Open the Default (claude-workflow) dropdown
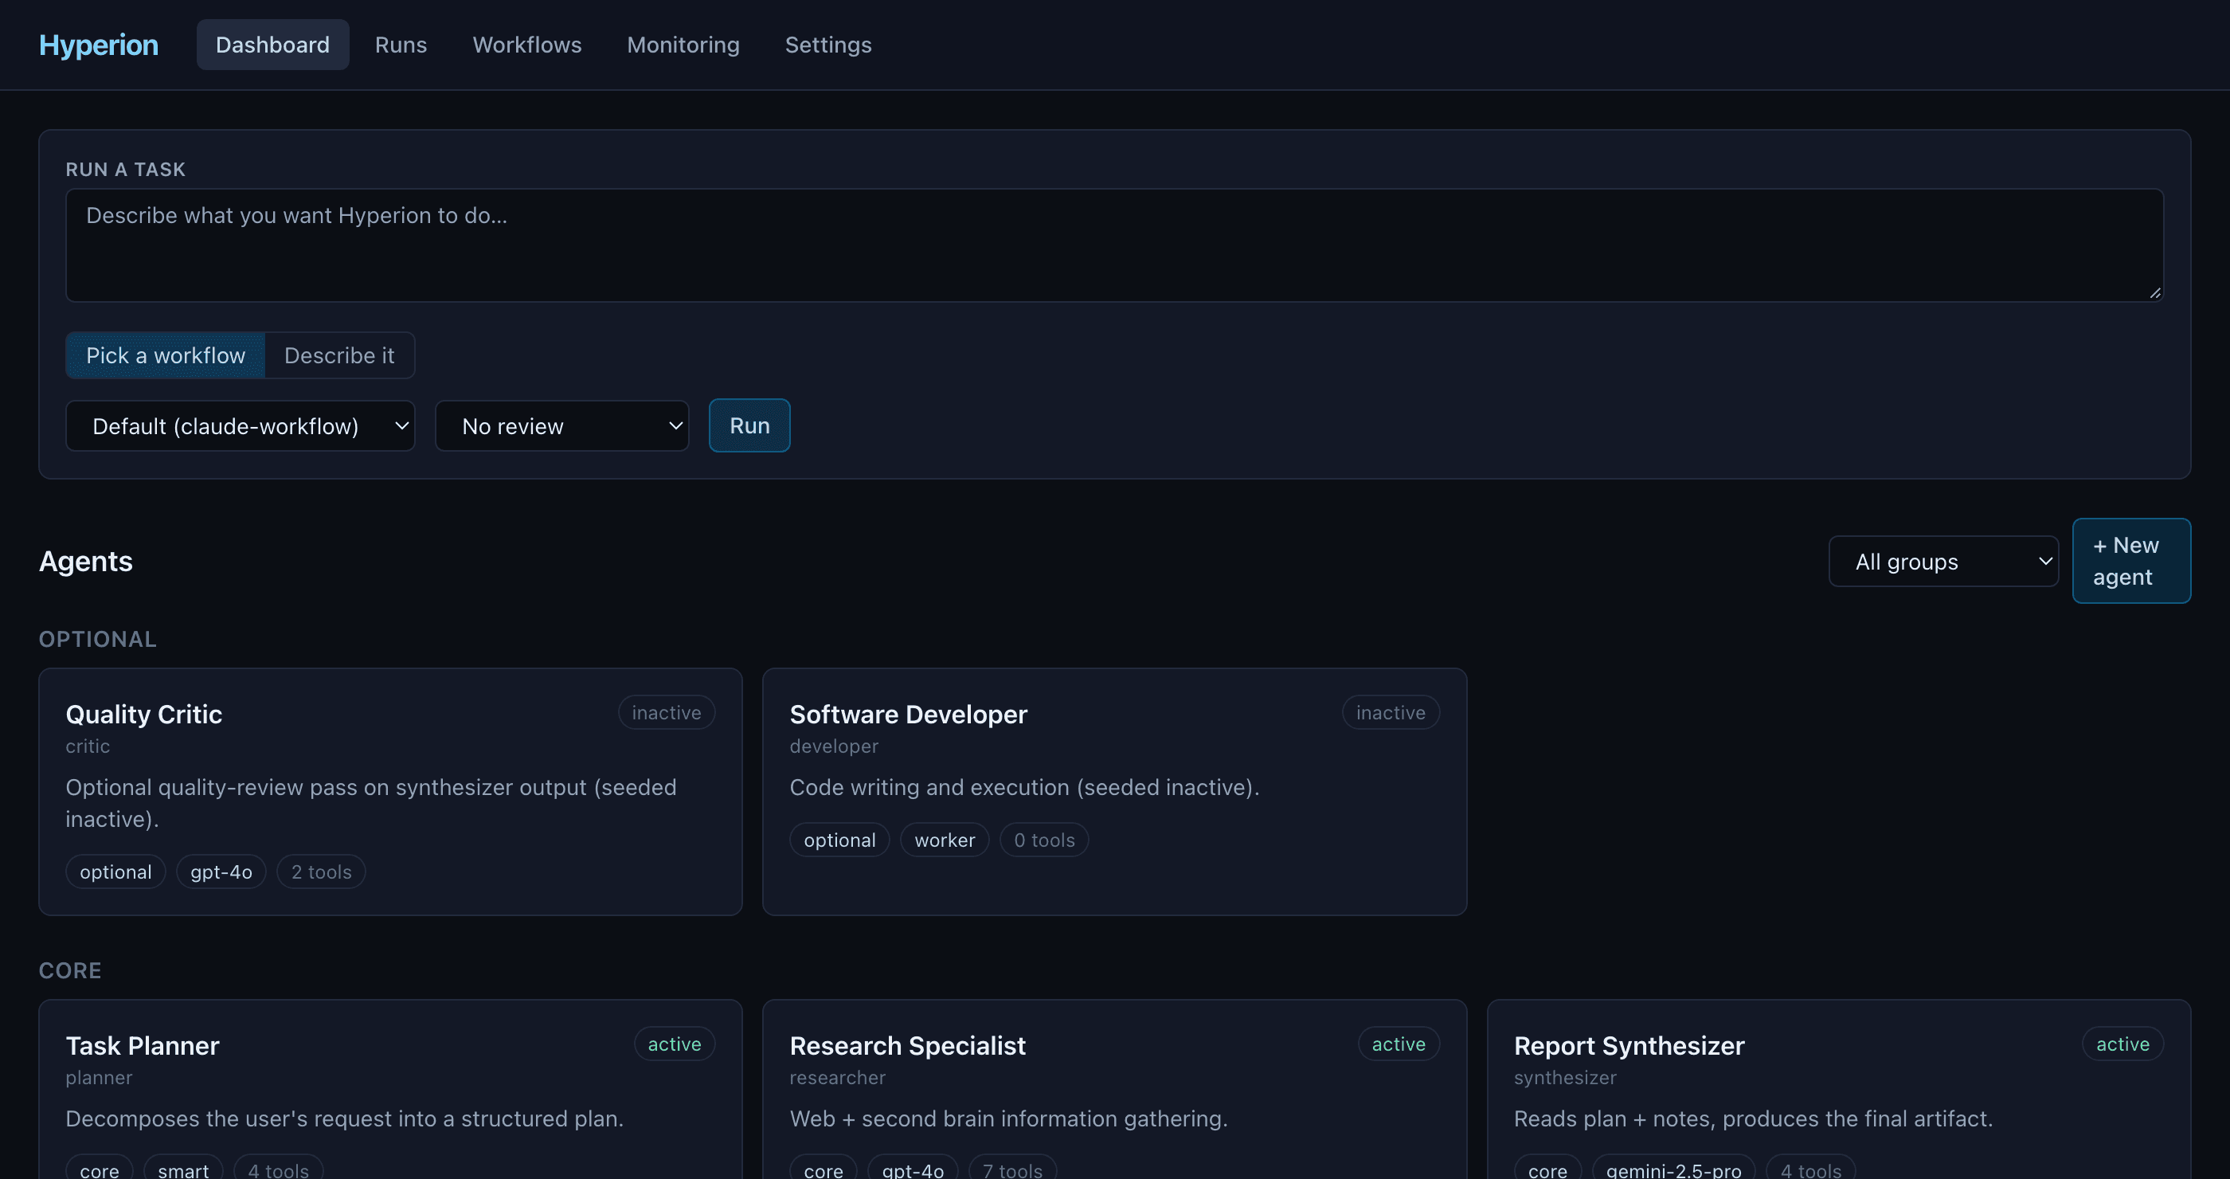 click(x=241, y=426)
